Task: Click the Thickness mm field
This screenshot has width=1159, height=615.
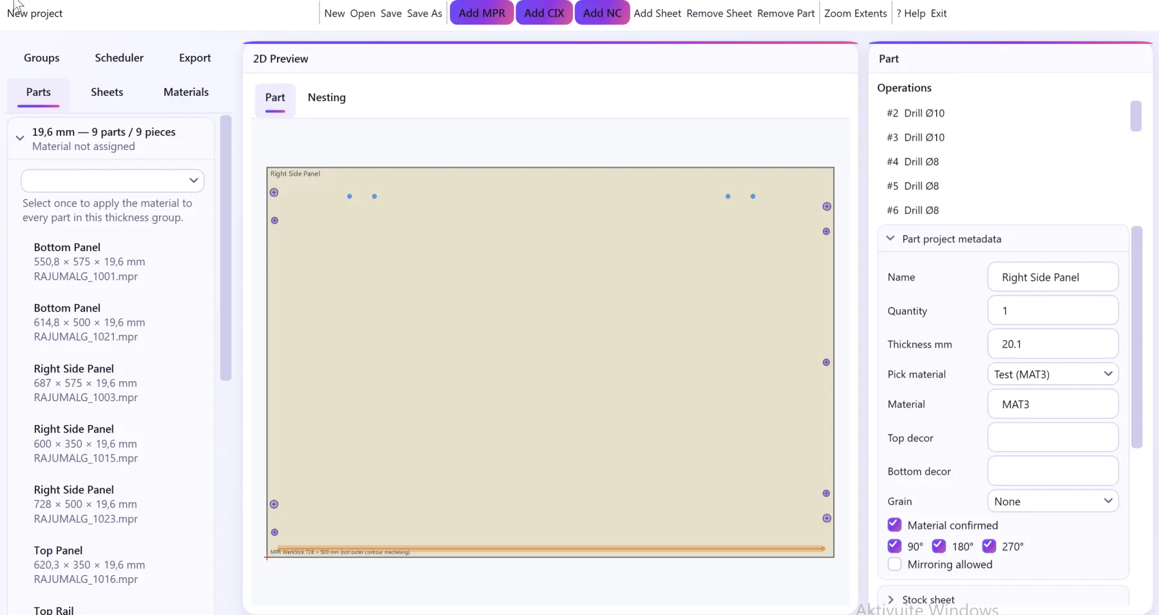Action: tap(1053, 344)
